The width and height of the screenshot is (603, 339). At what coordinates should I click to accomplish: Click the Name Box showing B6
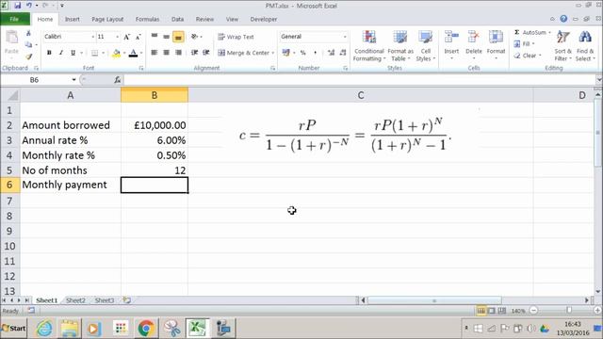[35, 80]
